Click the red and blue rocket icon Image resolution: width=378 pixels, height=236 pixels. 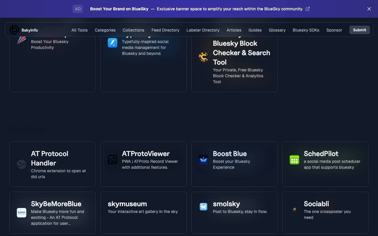tap(22, 40)
